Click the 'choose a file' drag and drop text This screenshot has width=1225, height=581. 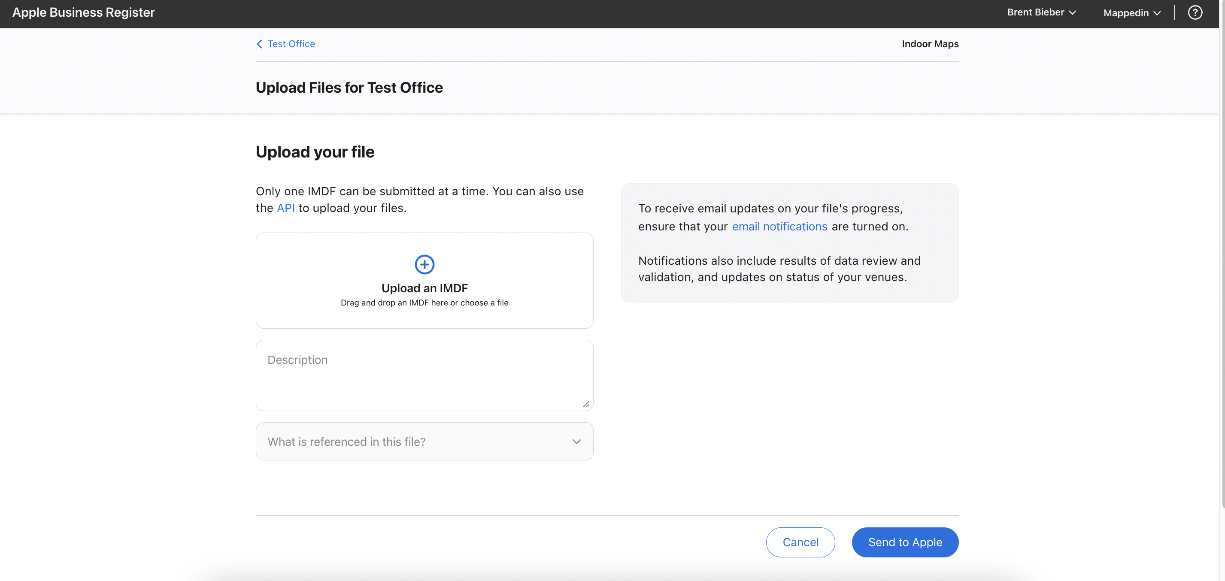pos(484,303)
